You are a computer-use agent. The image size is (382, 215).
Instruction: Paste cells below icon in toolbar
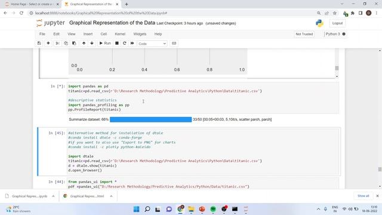point(74,44)
